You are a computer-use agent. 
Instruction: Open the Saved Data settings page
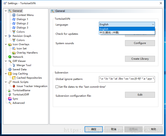tap(19, 69)
